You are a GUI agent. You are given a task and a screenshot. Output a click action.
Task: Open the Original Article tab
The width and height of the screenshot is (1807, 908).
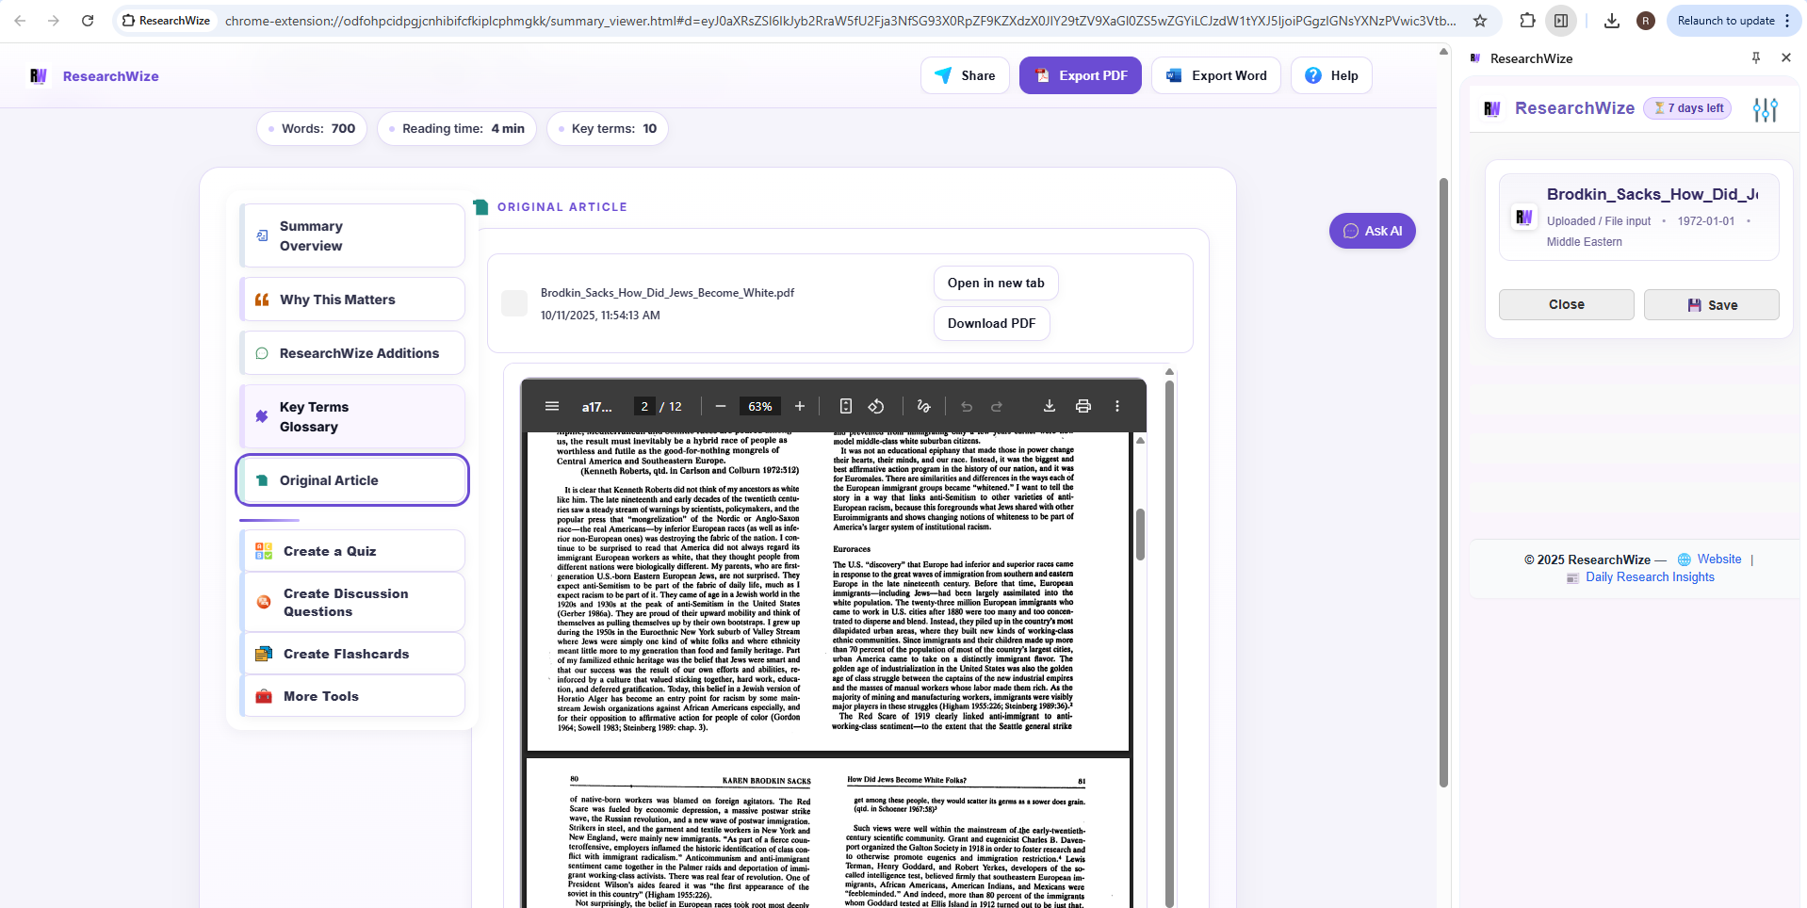352,480
